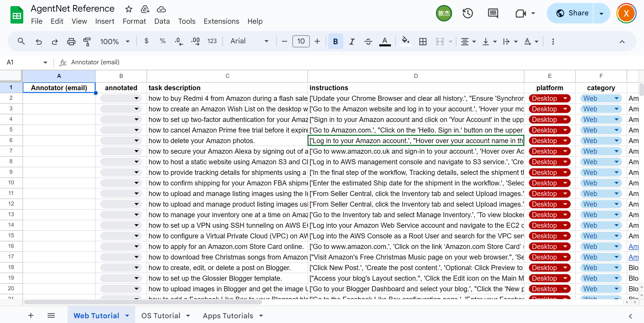This screenshot has height=323, width=644.
Task: Open the truncated link in row 17
Action: pyautogui.click(x=633, y=257)
